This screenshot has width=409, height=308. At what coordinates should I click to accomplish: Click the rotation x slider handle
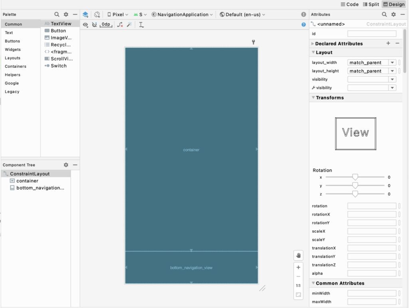355,177
